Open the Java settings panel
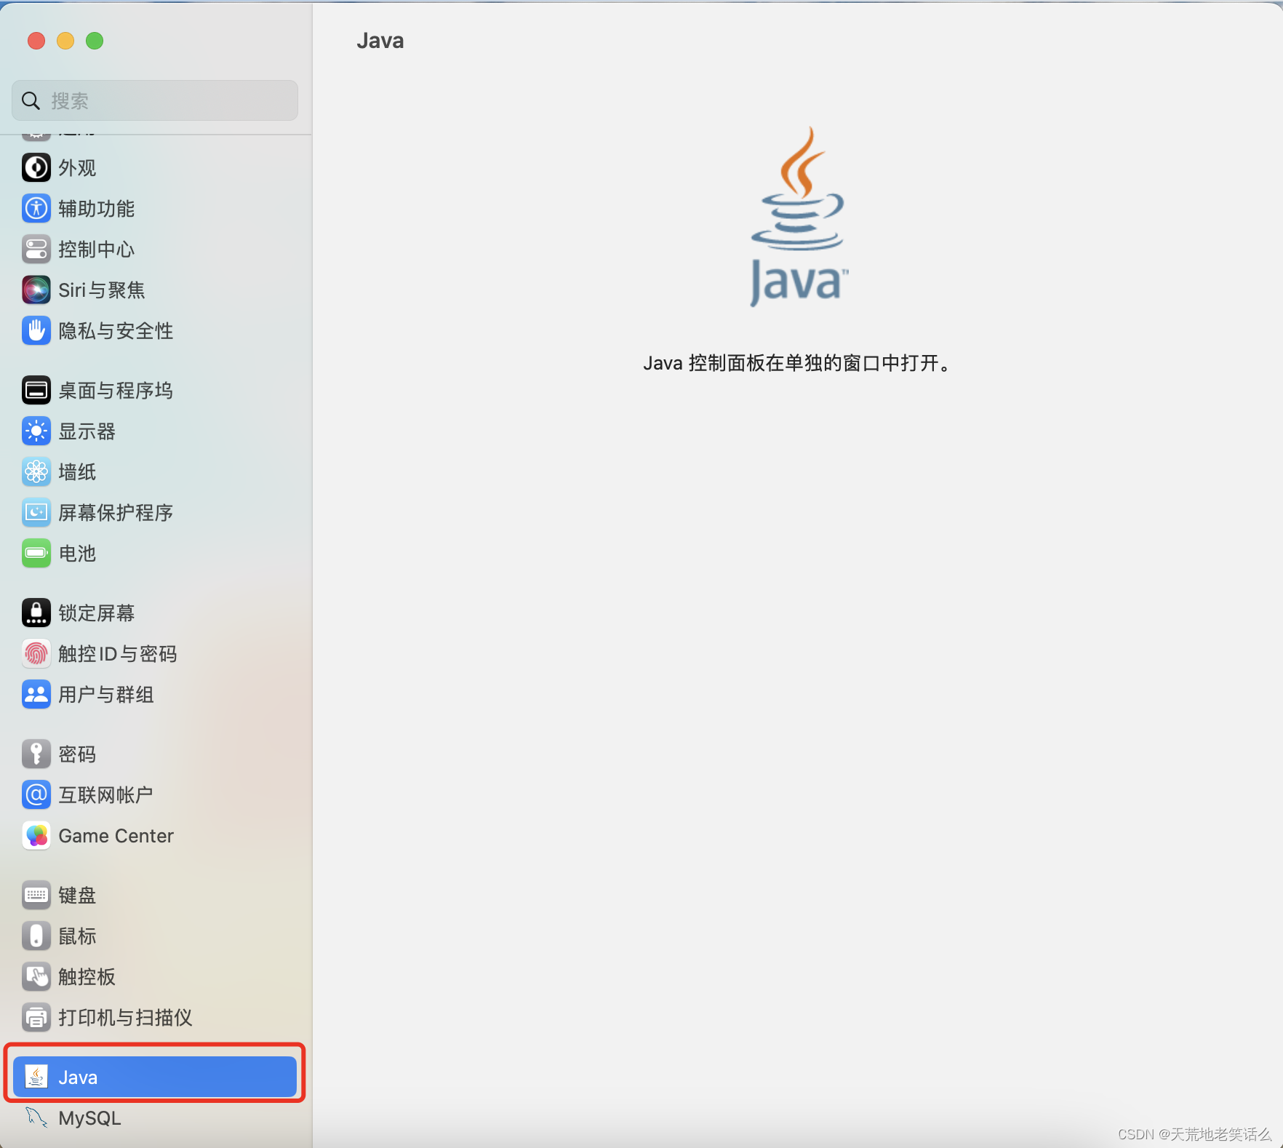Image resolution: width=1283 pixels, height=1148 pixels. (x=154, y=1076)
